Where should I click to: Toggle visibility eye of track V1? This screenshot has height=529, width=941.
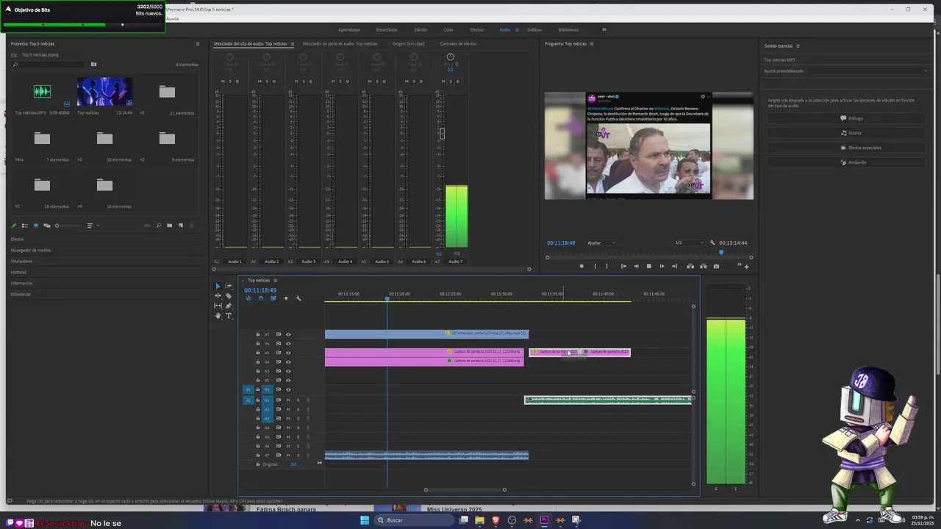288,389
